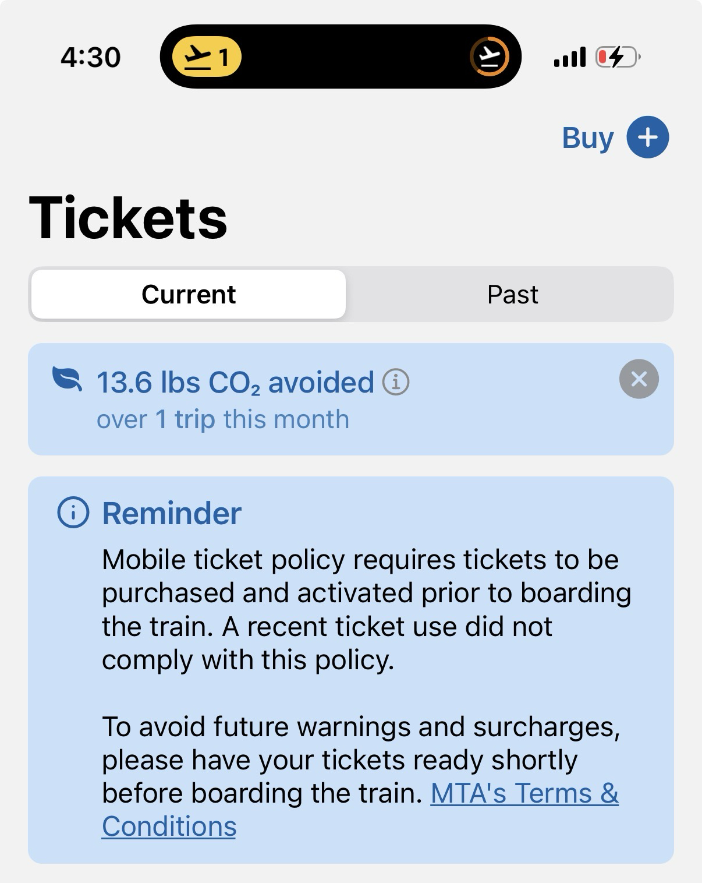The width and height of the screenshot is (702, 883).
Task: Switch to the Current tickets tab
Action: 189,294
